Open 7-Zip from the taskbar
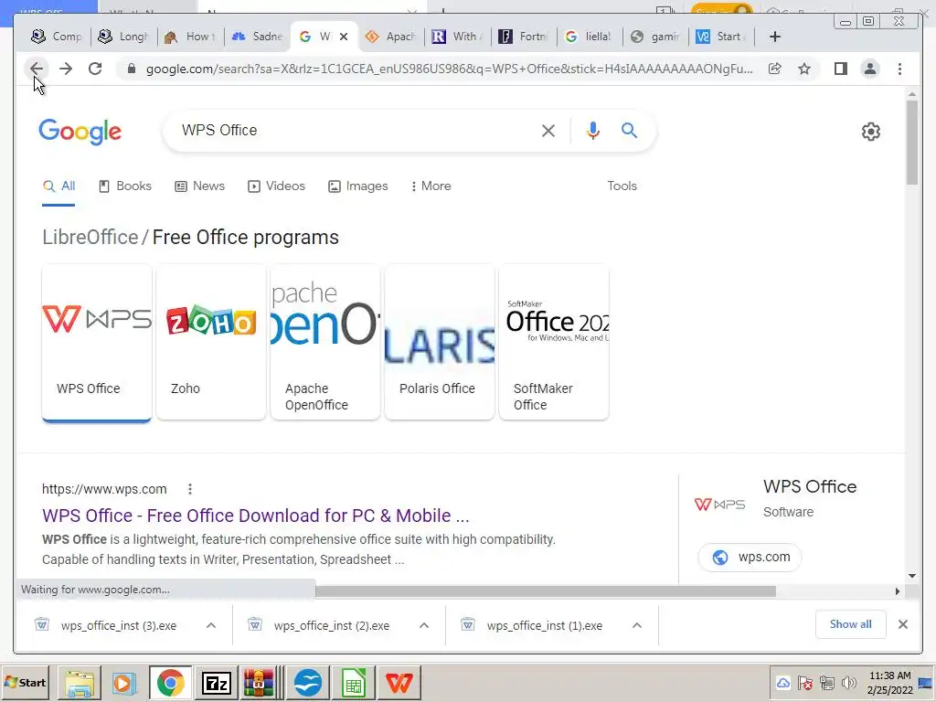Screen dimensions: 936x702 (217, 682)
